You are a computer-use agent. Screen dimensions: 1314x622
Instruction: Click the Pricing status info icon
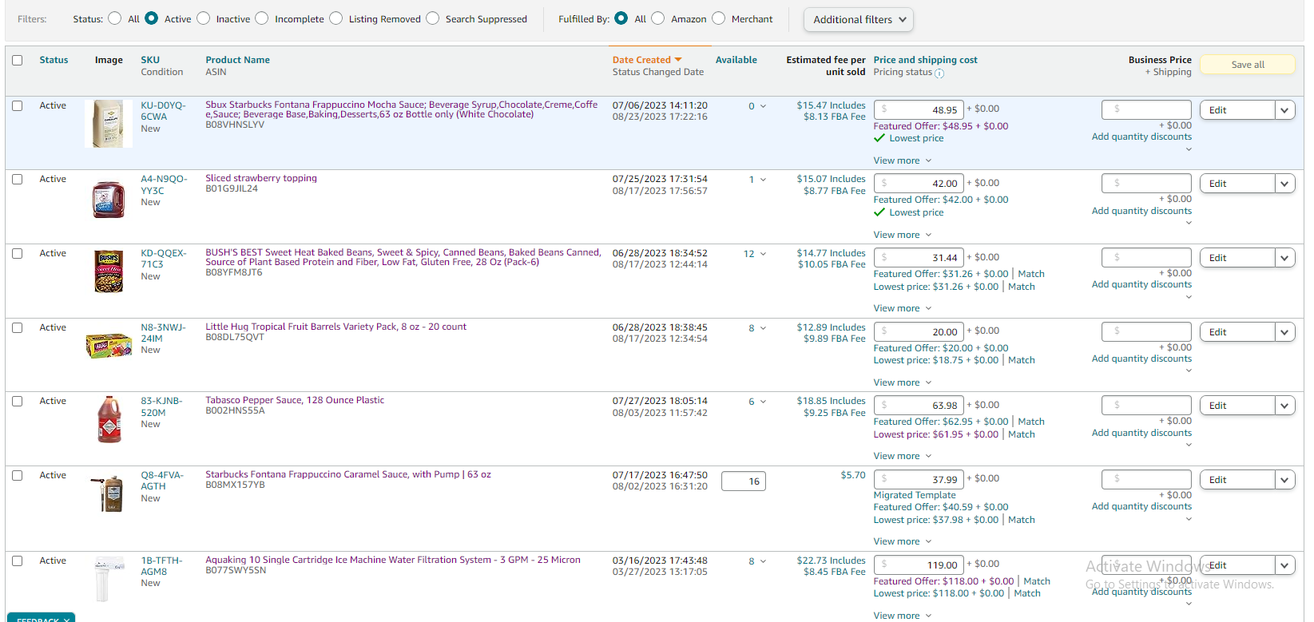click(939, 73)
